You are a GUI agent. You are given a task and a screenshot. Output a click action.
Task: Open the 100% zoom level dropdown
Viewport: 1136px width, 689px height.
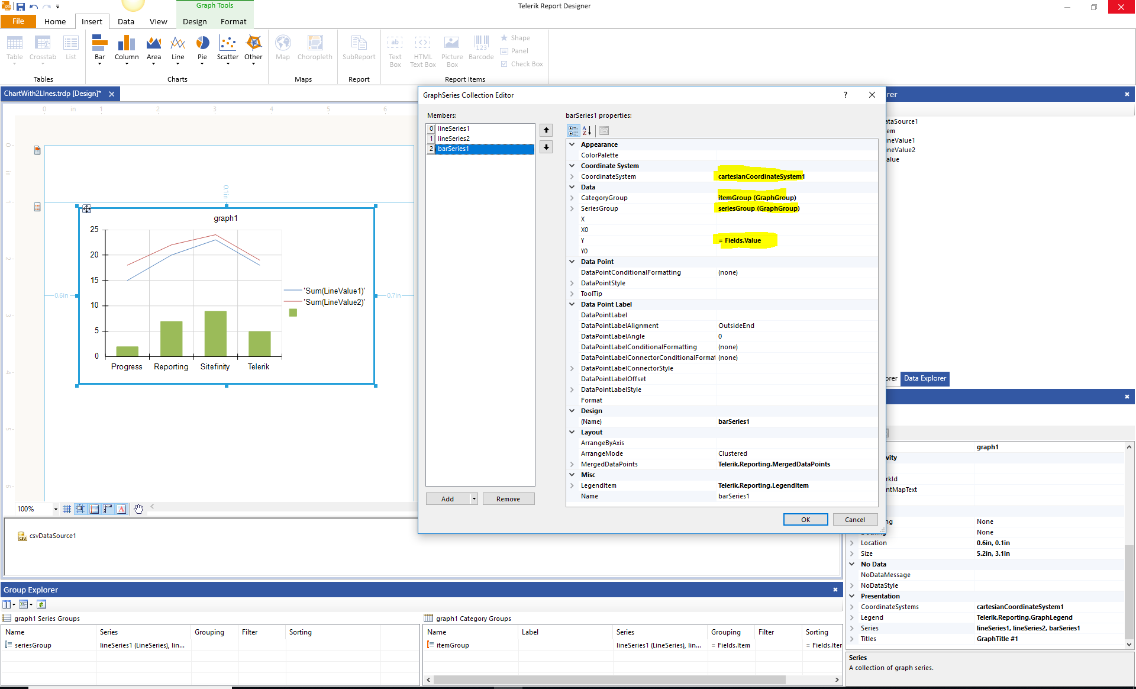(x=56, y=509)
